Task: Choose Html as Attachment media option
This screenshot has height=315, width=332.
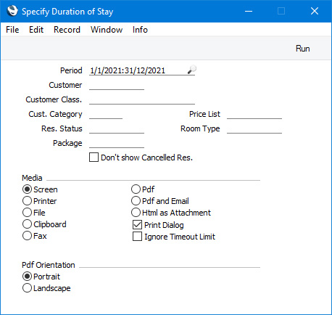Action: point(136,213)
